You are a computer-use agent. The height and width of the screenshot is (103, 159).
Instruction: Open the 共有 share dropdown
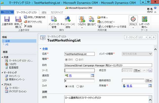103,17
